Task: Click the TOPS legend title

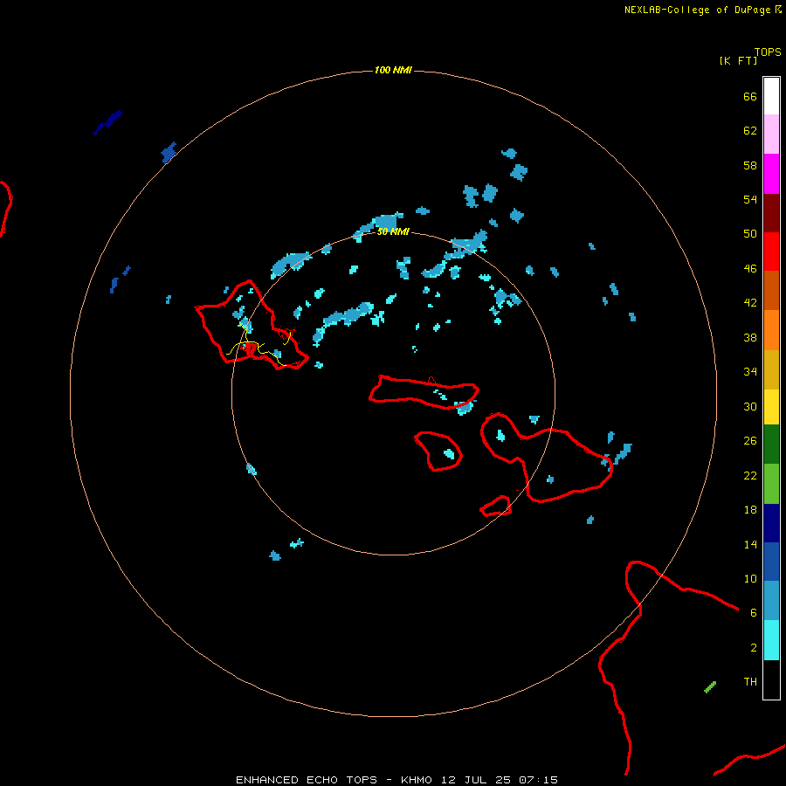Action: click(x=768, y=52)
